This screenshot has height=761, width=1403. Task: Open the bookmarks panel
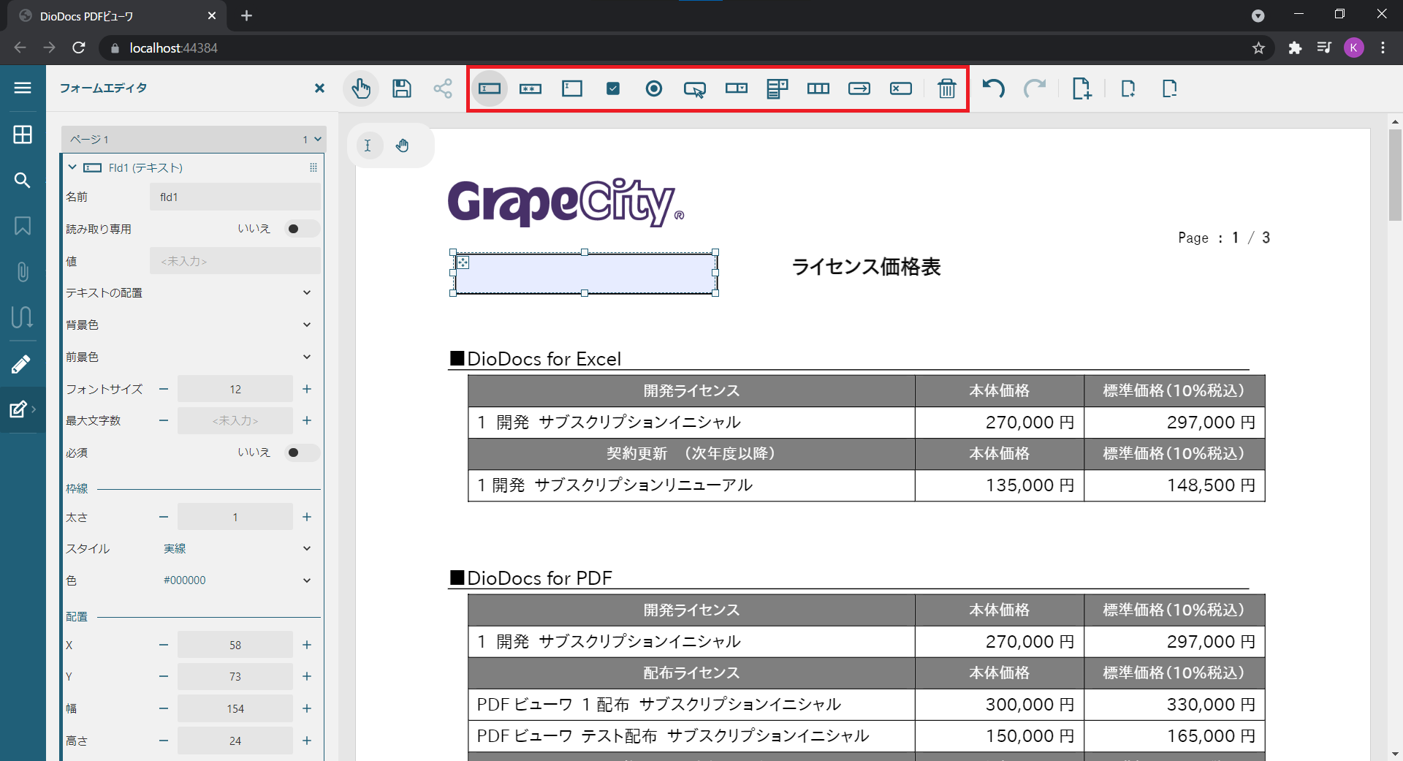[x=23, y=226]
